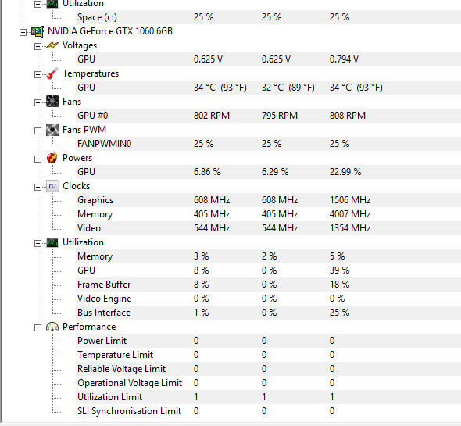This screenshot has width=461, height=426.
Task: Select the FANPWMIN0 row
Action: point(268,144)
